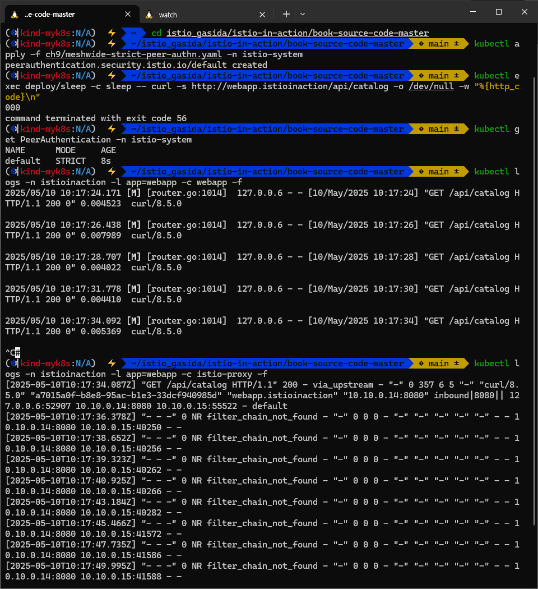
Task: Click "command terminated with exit code 56" line
Action: (96, 118)
